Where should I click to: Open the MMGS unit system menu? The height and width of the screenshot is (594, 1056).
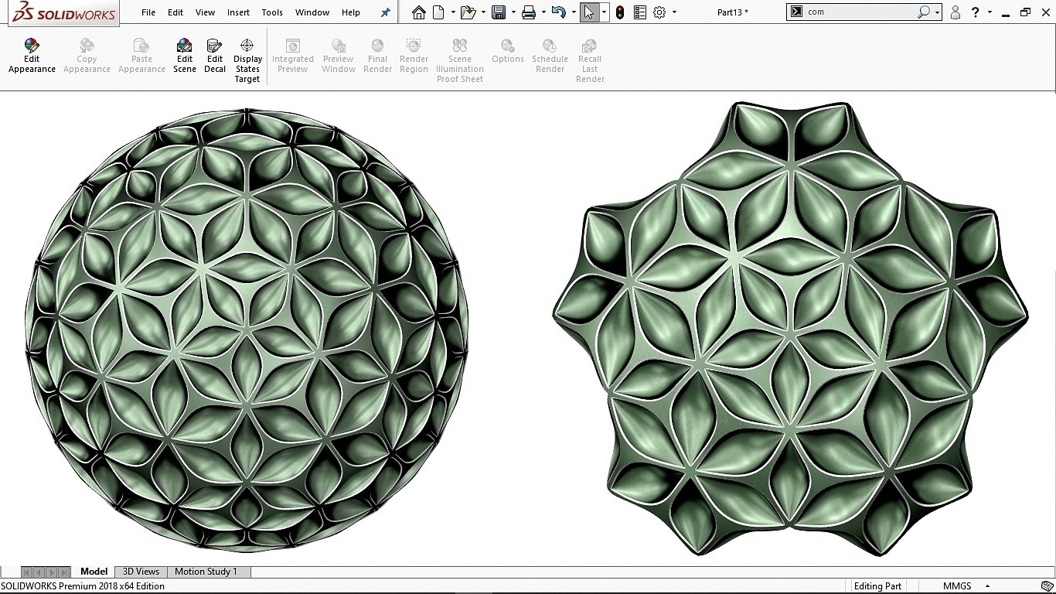point(966,585)
